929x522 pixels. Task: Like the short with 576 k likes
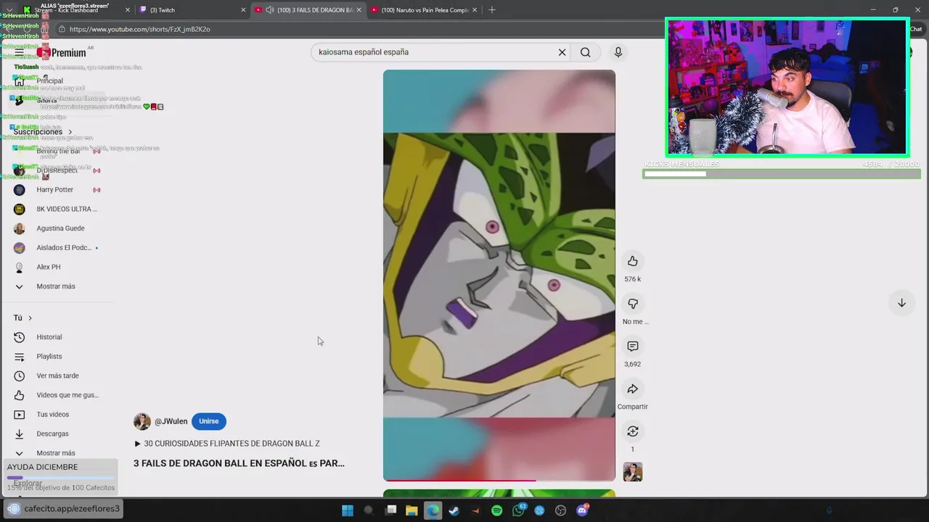point(633,261)
